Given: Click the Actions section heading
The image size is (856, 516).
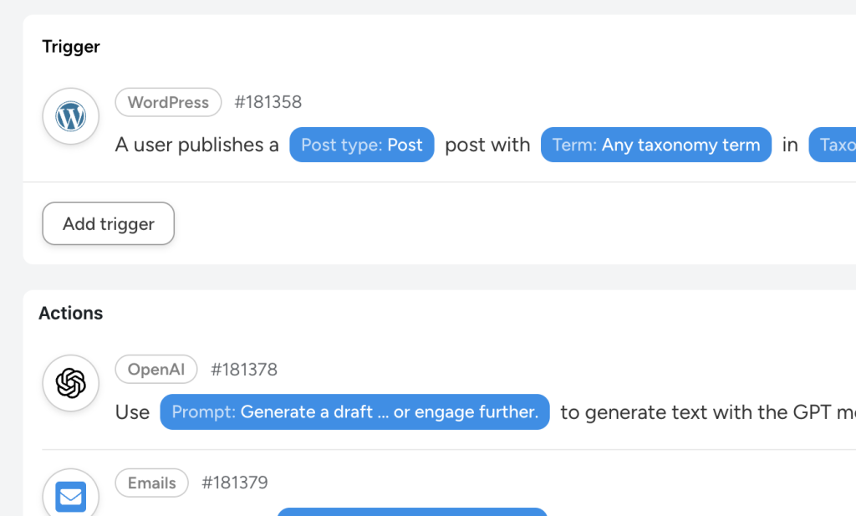Looking at the screenshot, I should [x=71, y=313].
